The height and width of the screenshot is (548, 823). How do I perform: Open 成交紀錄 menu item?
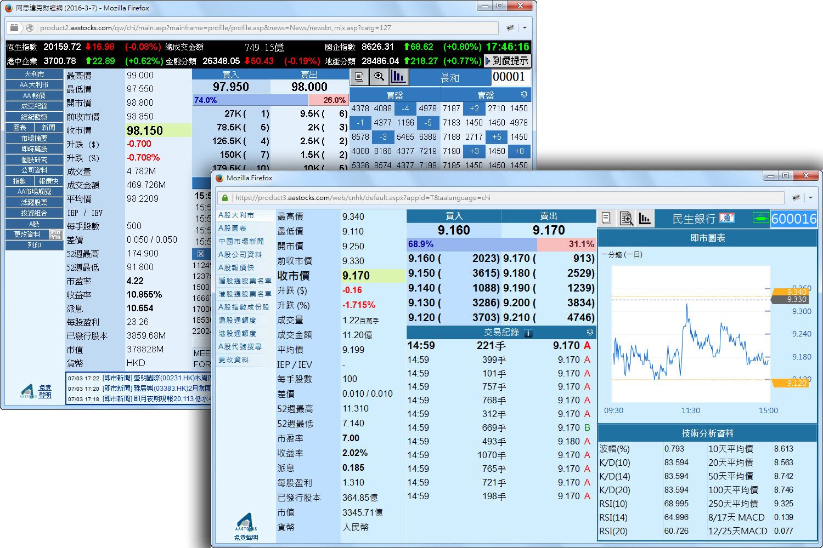(34, 106)
